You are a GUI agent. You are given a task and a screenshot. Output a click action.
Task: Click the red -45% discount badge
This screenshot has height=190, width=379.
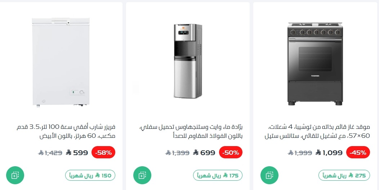pos(358,153)
